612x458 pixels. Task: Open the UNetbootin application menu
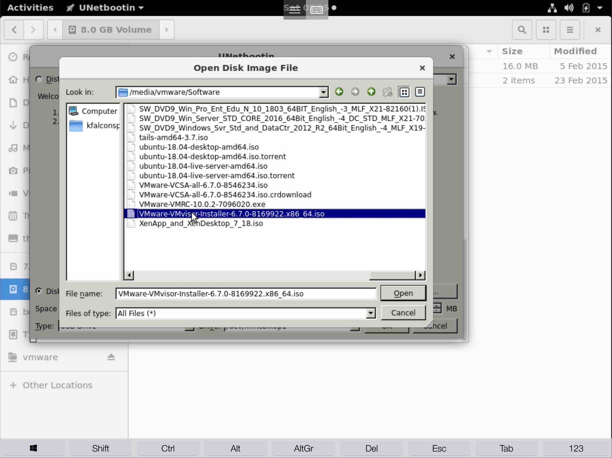pos(105,8)
